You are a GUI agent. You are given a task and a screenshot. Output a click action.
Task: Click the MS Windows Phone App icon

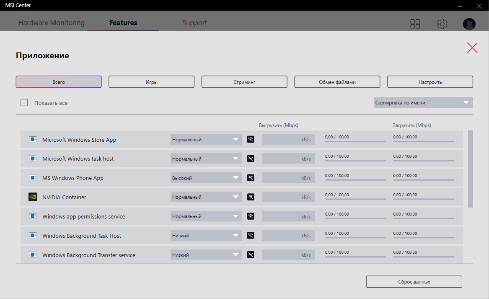point(33,177)
